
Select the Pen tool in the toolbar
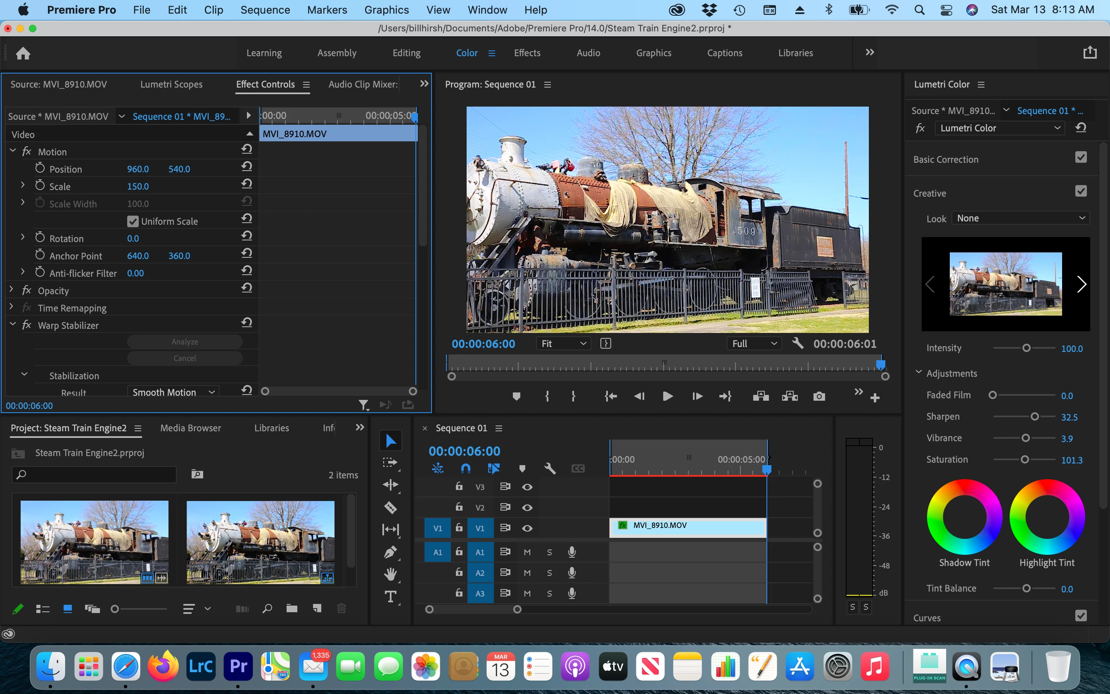tap(390, 552)
